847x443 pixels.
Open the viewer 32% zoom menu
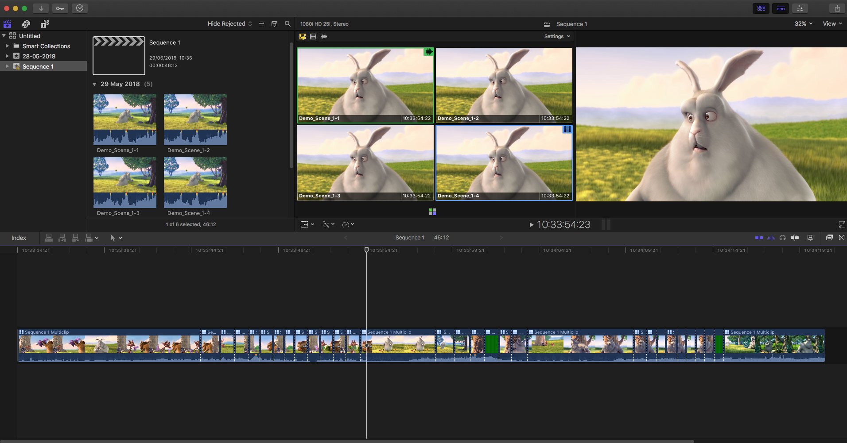pyautogui.click(x=804, y=24)
